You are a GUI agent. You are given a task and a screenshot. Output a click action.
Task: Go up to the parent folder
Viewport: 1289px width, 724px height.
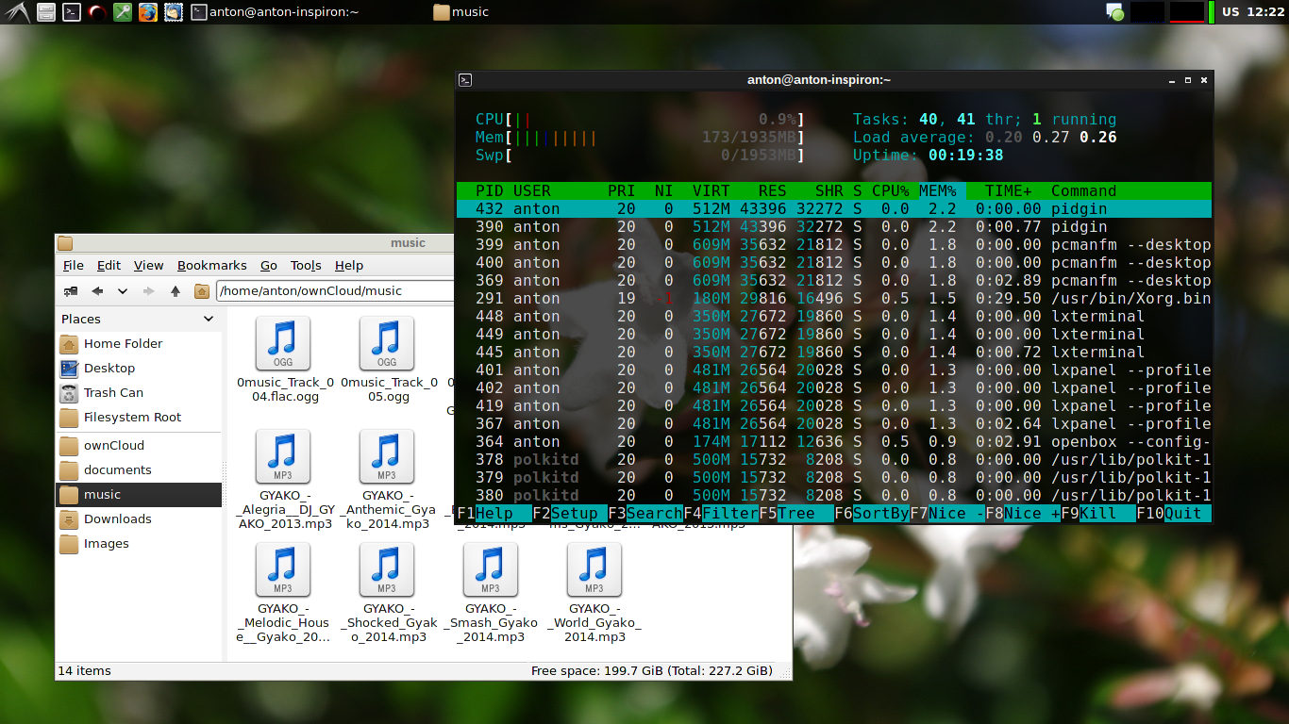(175, 291)
